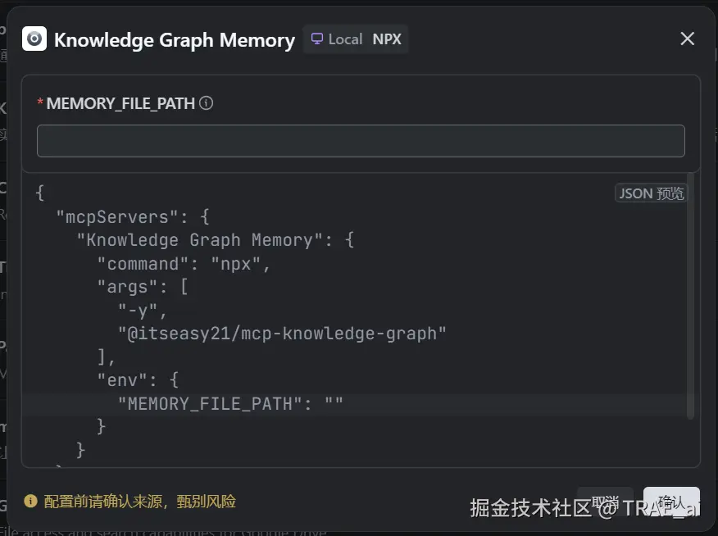Focus the MEMORY_FILE_PATH input field

coord(361,141)
